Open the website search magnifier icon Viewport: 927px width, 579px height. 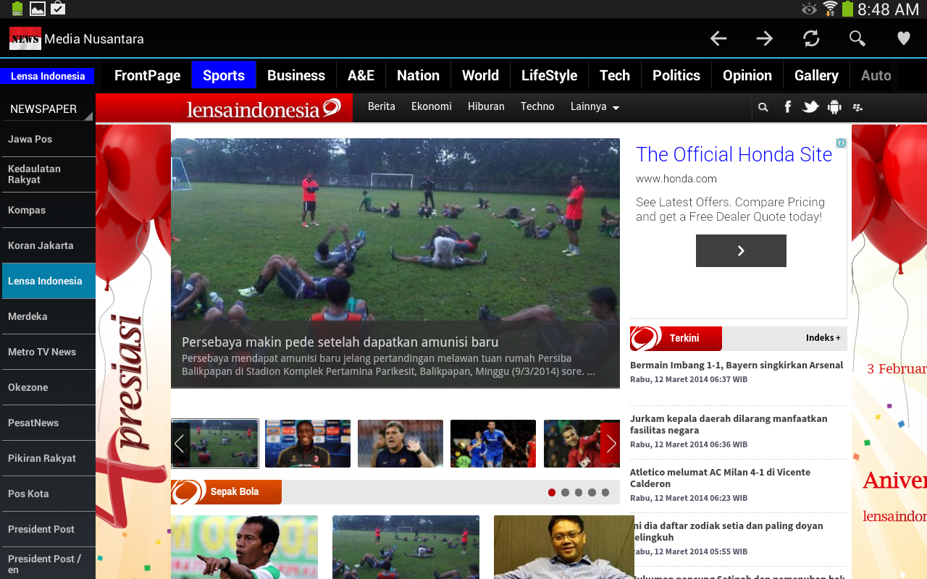763,107
